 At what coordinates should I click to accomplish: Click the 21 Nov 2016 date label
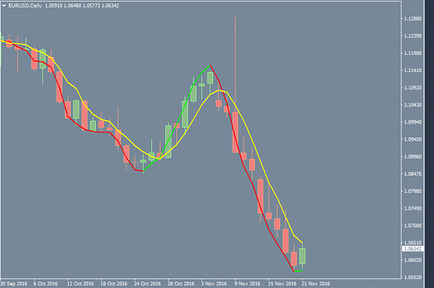[x=315, y=284]
